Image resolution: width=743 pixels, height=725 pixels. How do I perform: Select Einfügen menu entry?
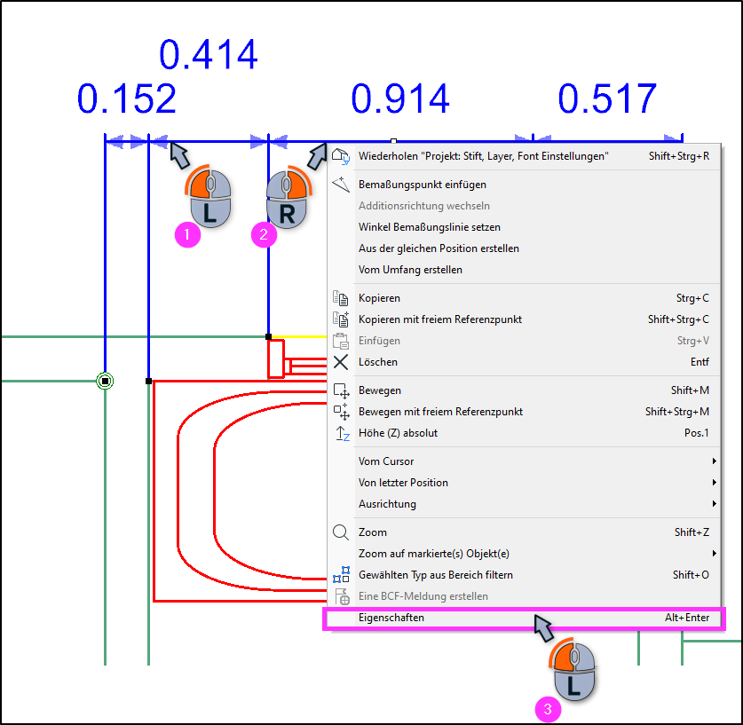coord(524,341)
